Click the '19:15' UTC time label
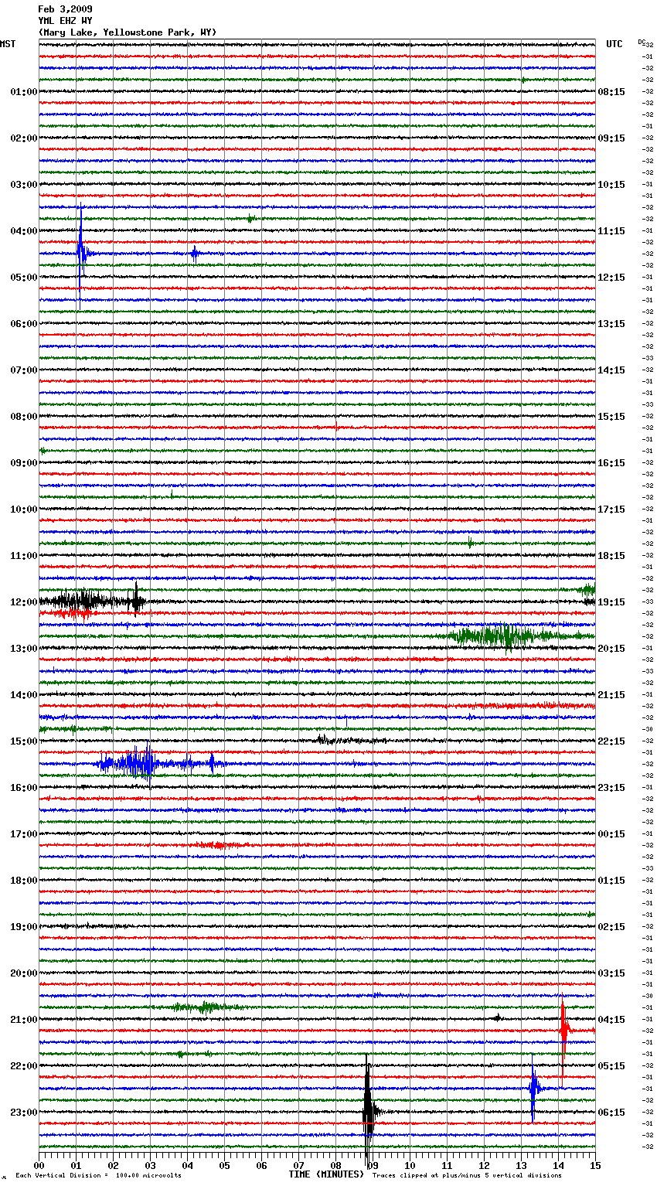Viewport: 657px width, 1186px height. point(611,602)
